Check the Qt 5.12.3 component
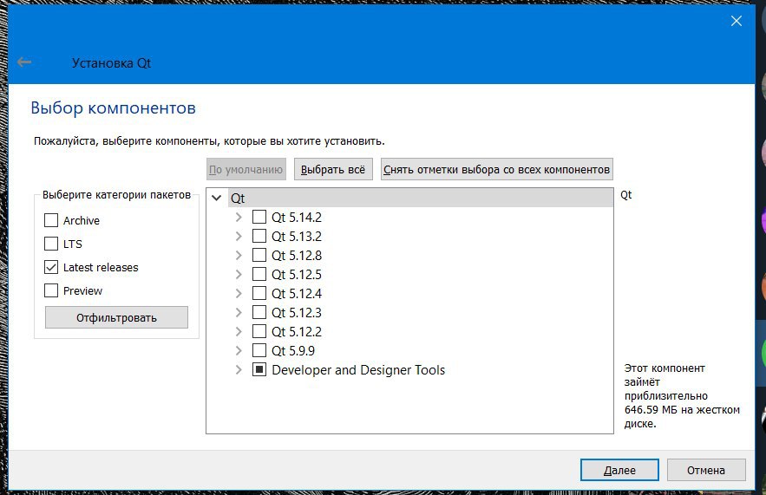766x495 pixels. (259, 312)
